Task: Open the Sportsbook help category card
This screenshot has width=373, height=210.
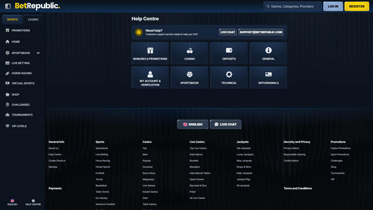Action: coord(190,77)
